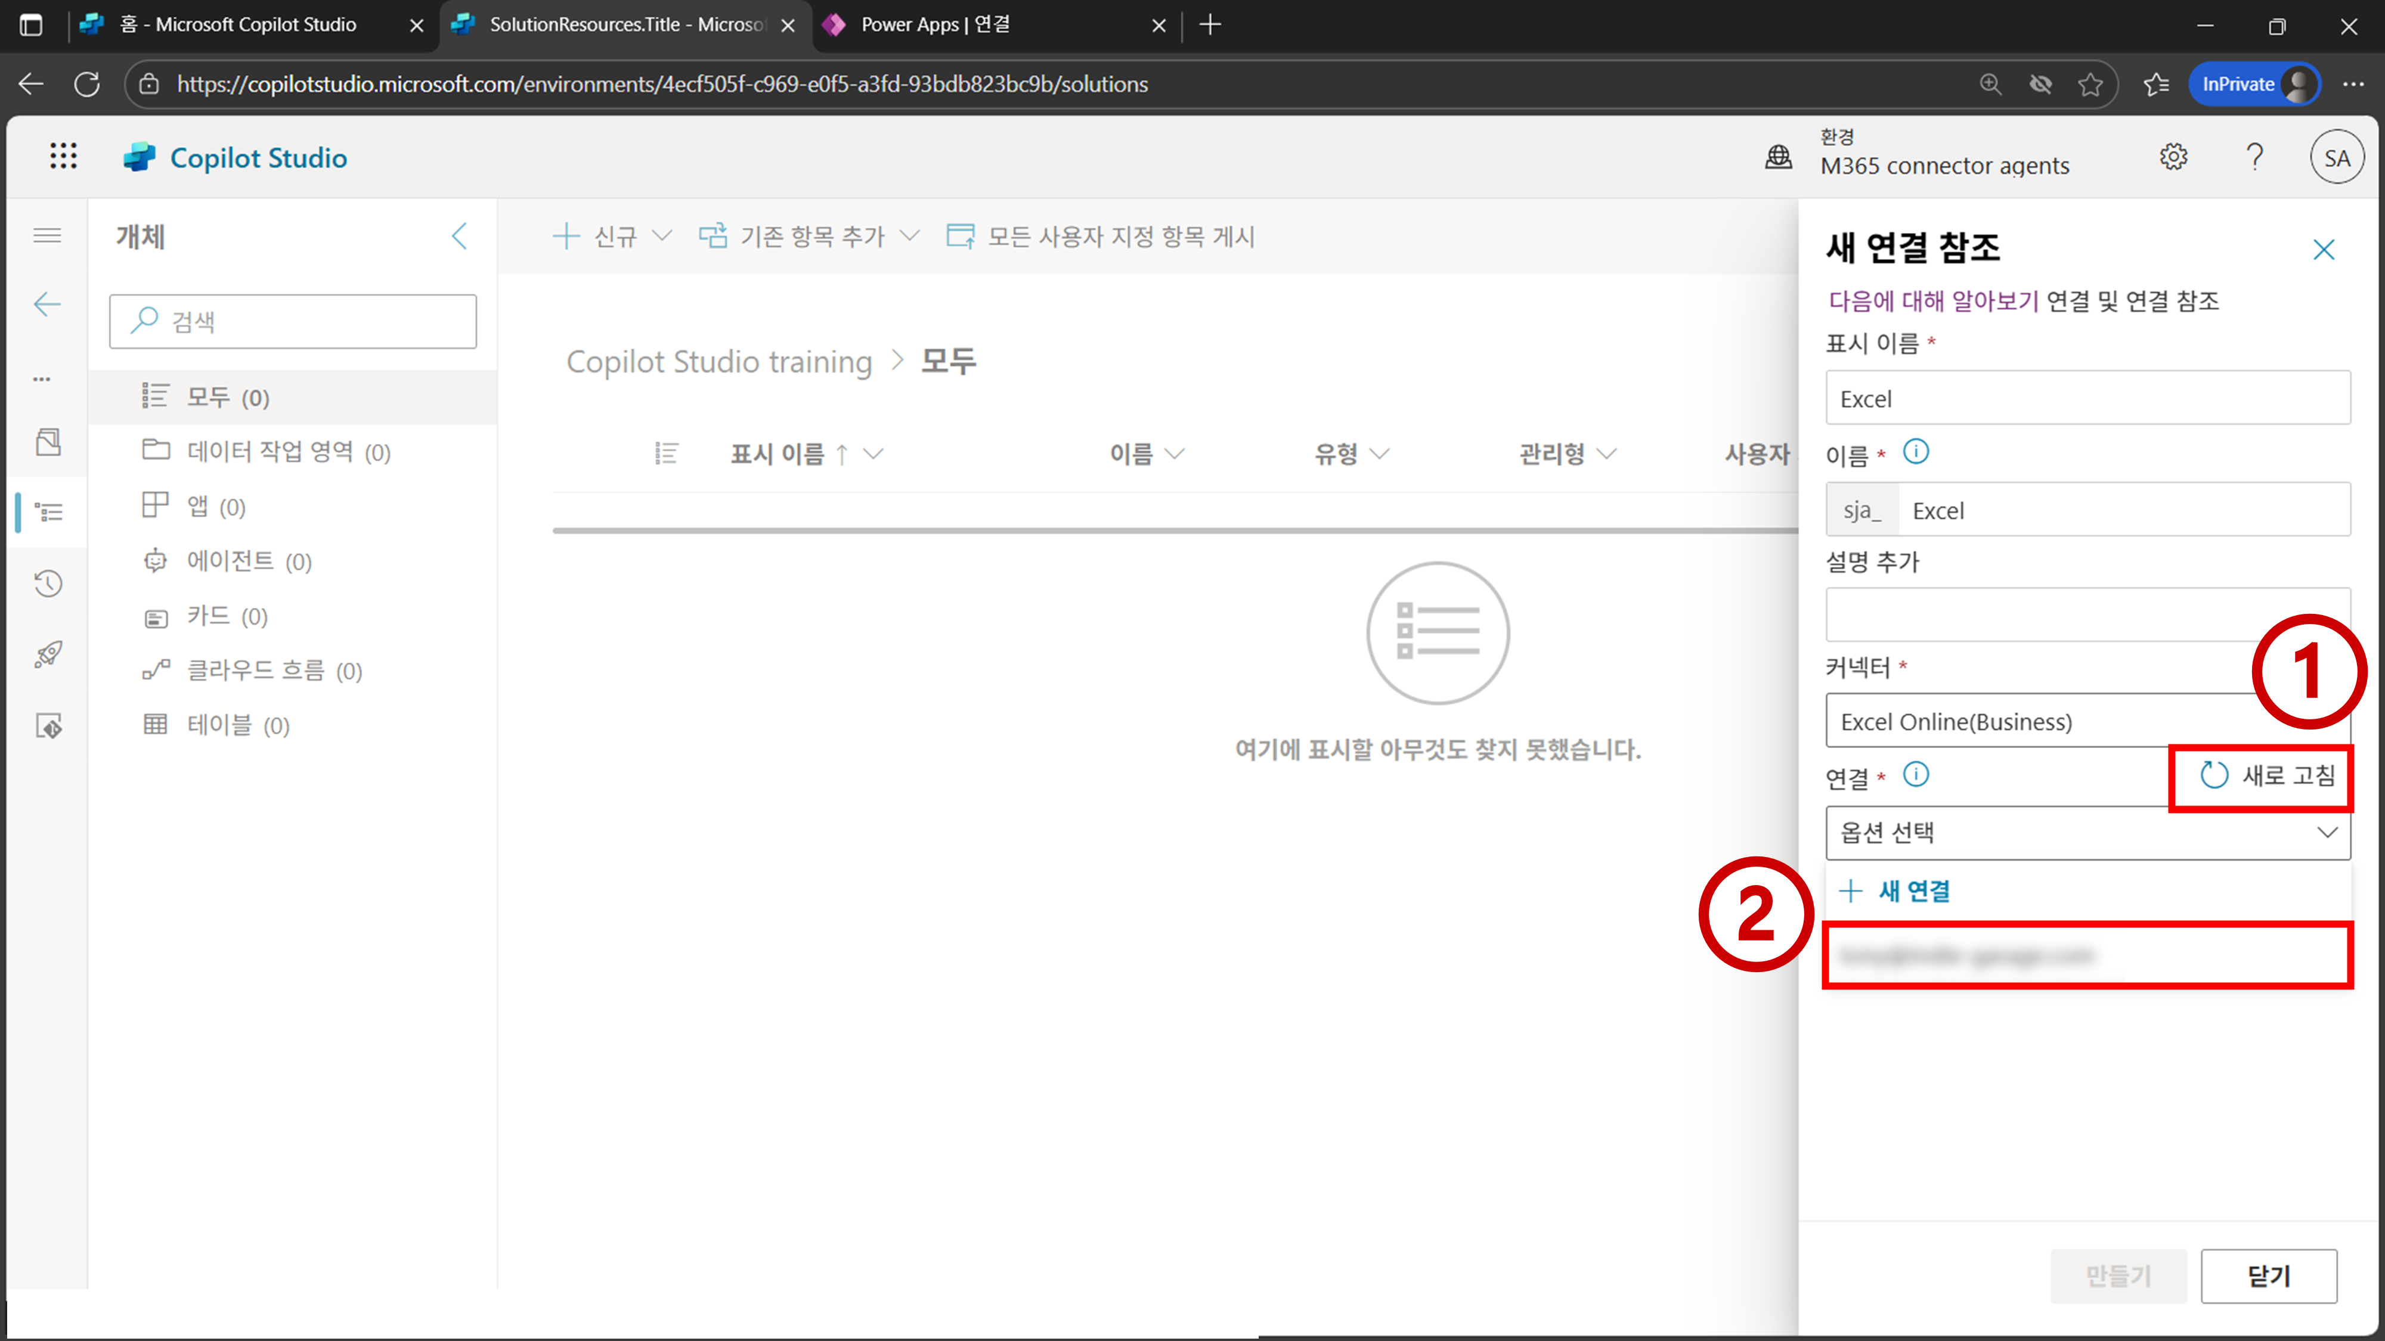Collapse the 개체 panel with chevron
The width and height of the screenshot is (2385, 1341).
click(x=459, y=236)
